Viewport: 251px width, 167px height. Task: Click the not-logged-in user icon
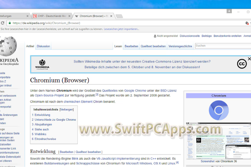(x=155, y=36)
